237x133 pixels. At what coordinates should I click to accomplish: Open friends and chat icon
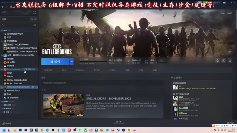click(x=233, y=123)
